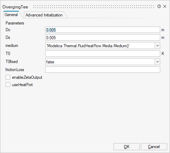
Task: Click the K unit label beside T0
Action: pos(163,54)
